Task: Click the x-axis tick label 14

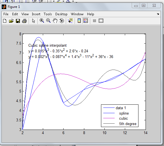Action: point(146,133)
